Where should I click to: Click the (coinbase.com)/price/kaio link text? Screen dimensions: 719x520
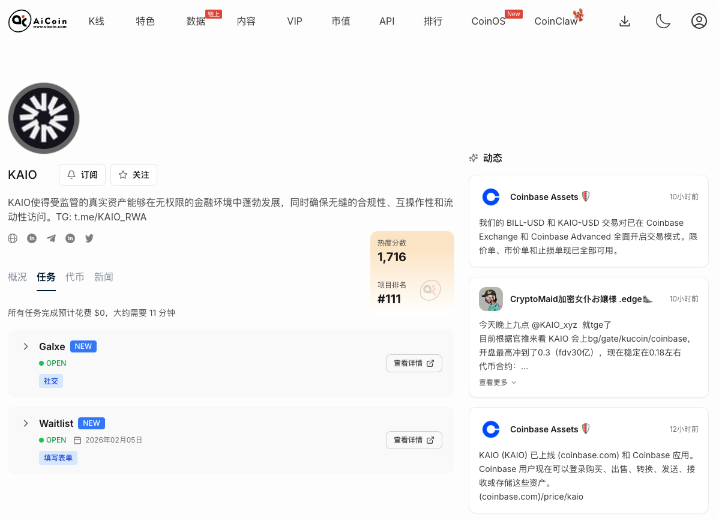[x=531, y=497]
